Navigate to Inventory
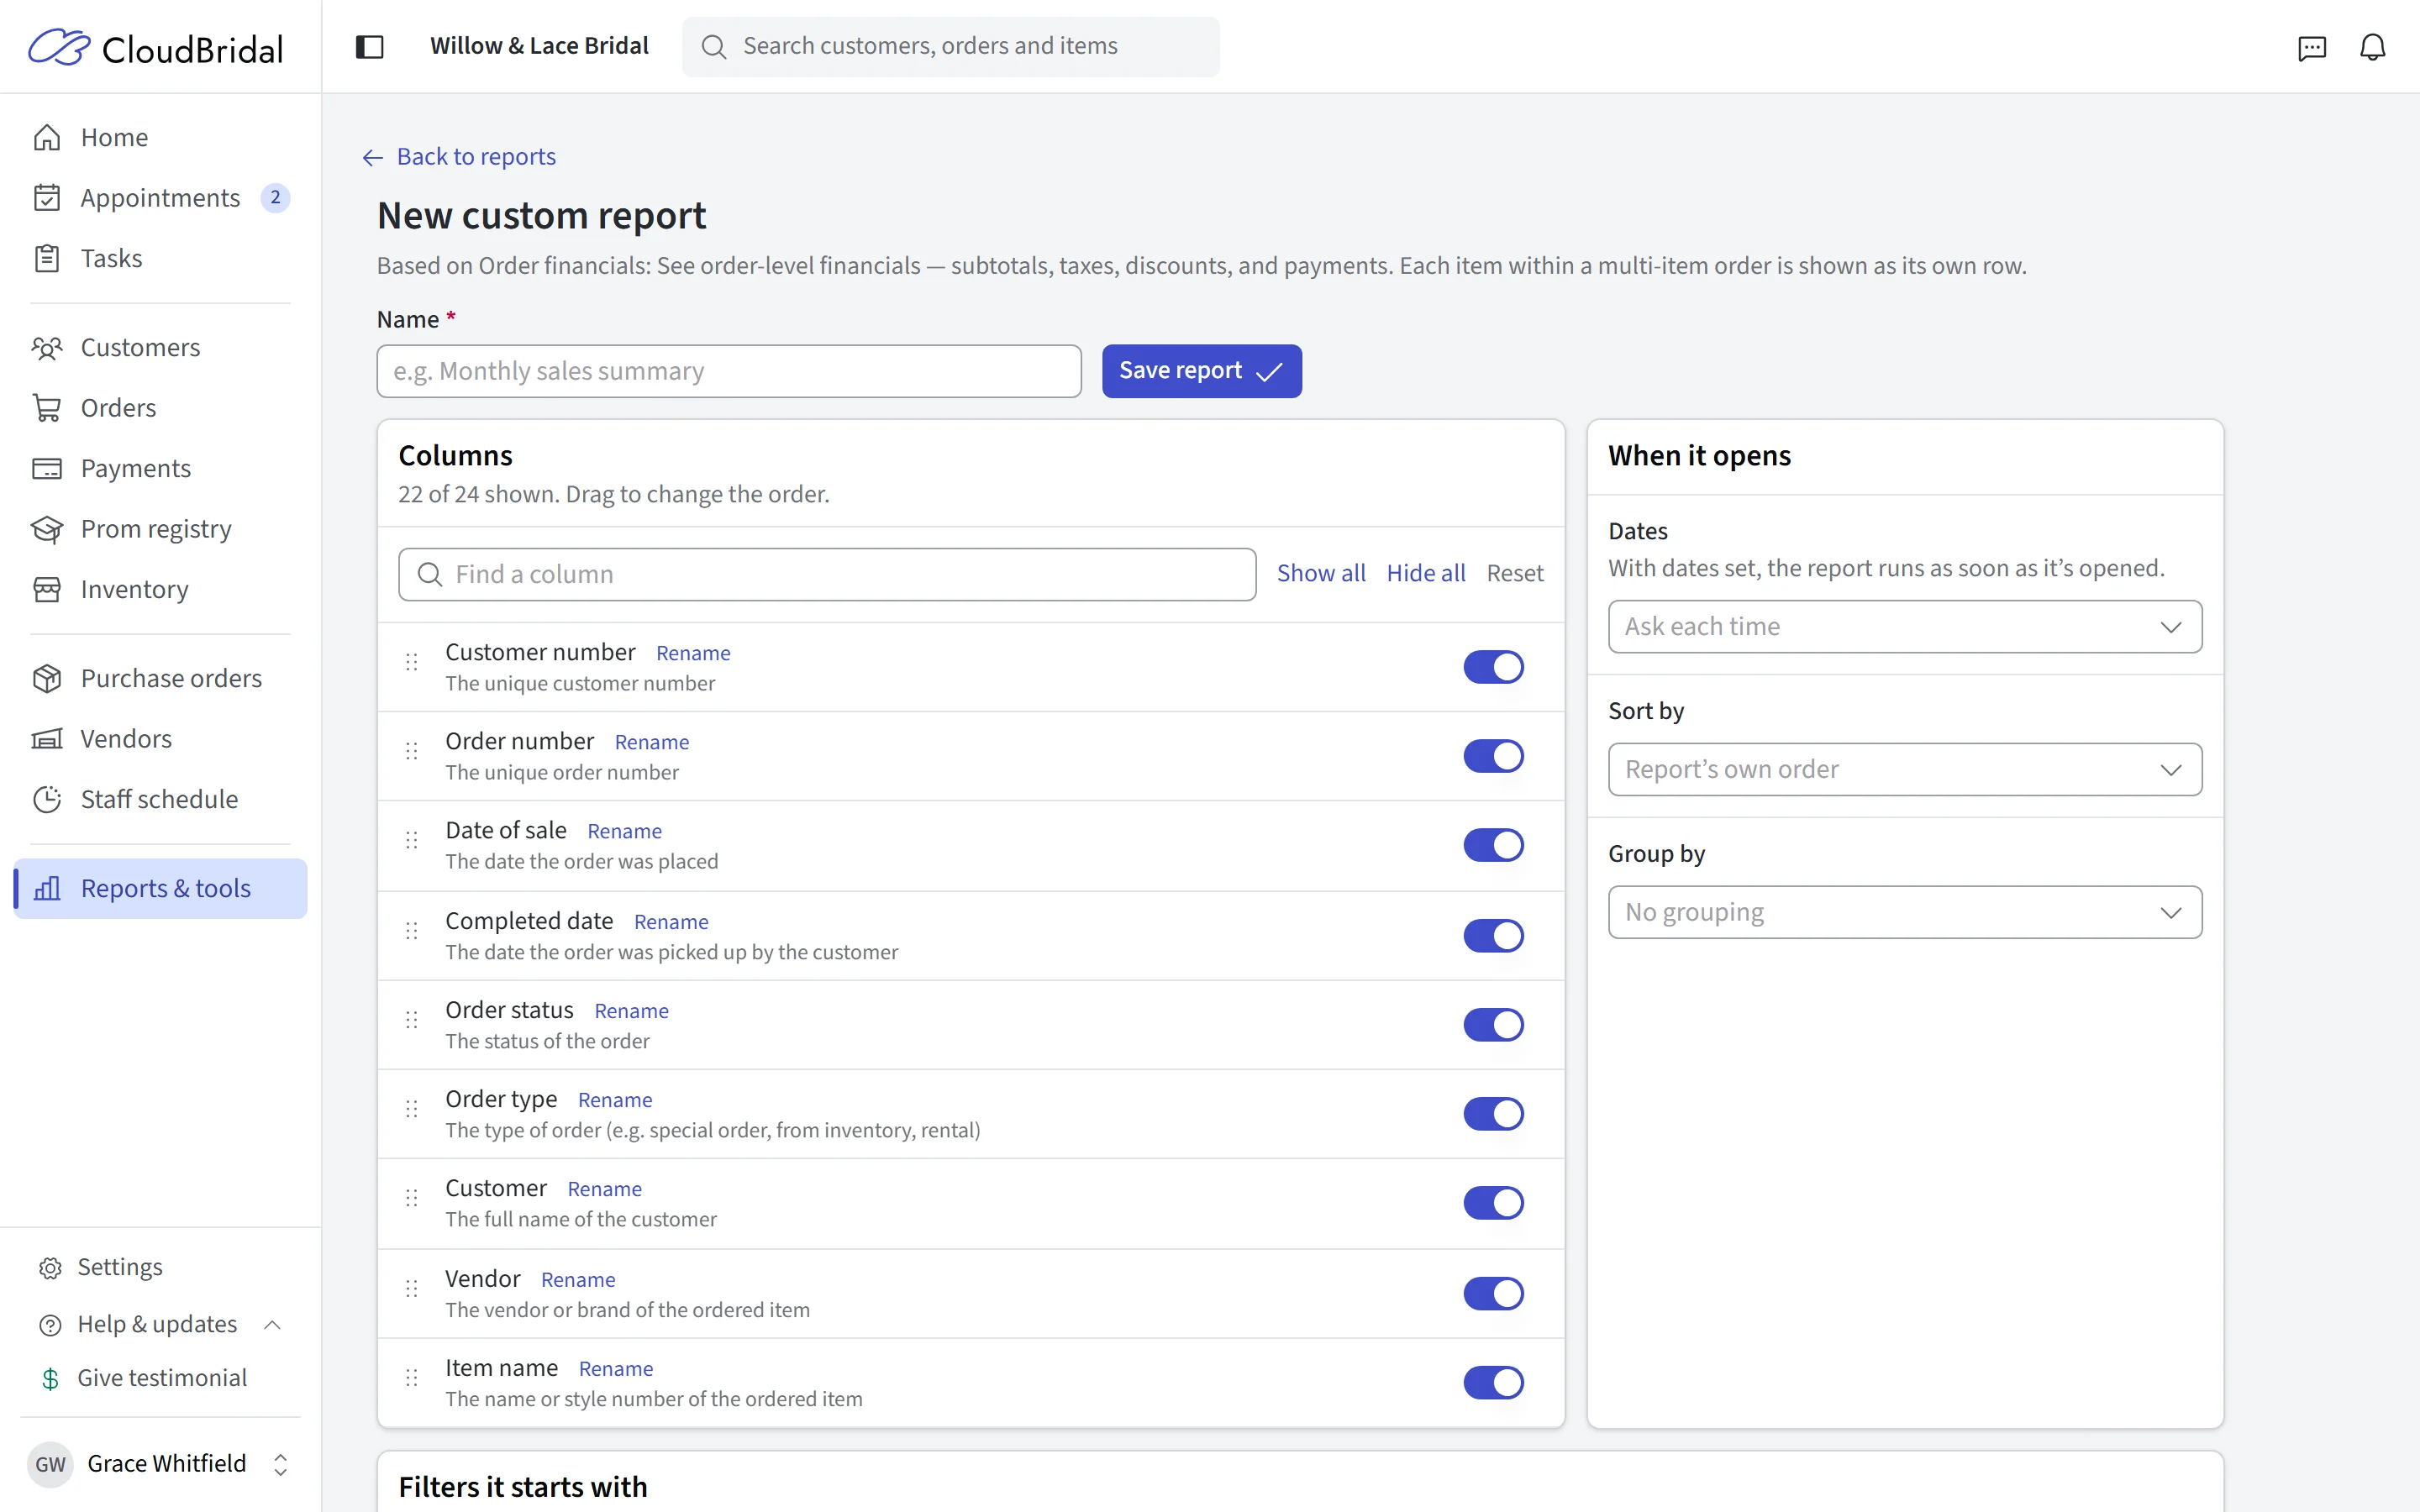This screenshot has width=2420, height=1512. point(160,589)
